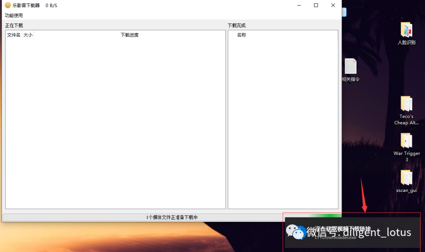Click the 正在下載 panel label
Screen dimensions: 425x252
coord(14,26)
